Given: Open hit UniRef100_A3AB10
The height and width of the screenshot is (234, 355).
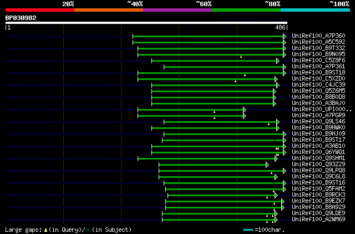Looking at the screenshot, I should point(318,146).
